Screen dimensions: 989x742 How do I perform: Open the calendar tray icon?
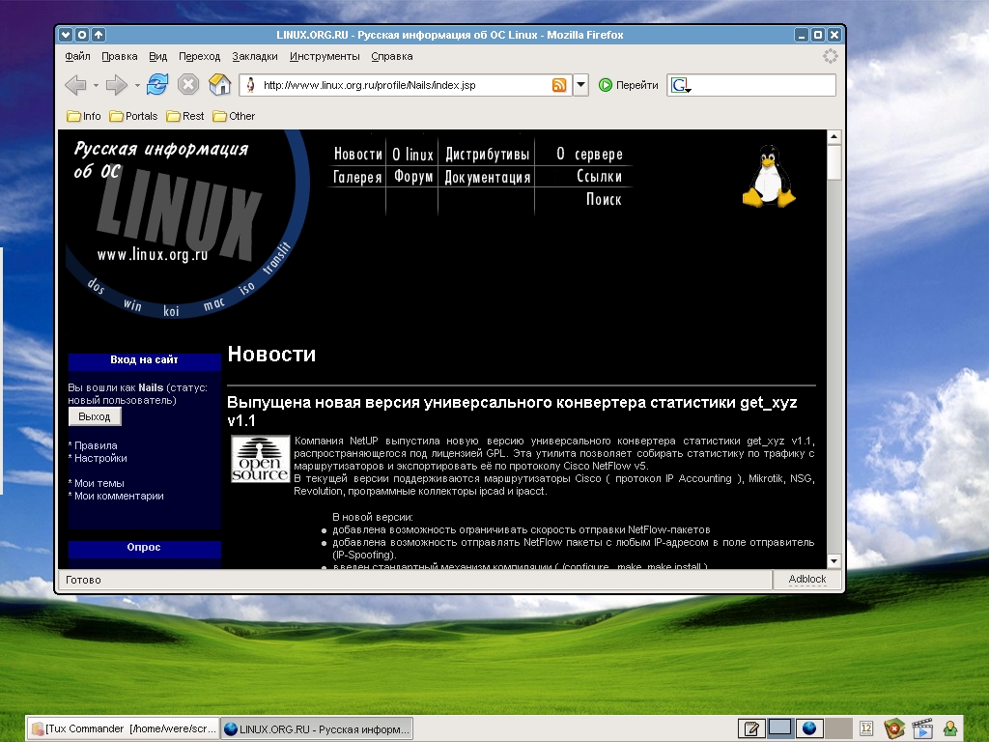[866, 728]
